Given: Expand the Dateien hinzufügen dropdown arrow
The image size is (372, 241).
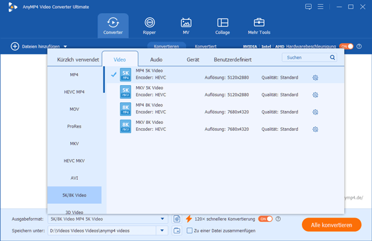Looking at the screenshot, I should tap(65, 46).
